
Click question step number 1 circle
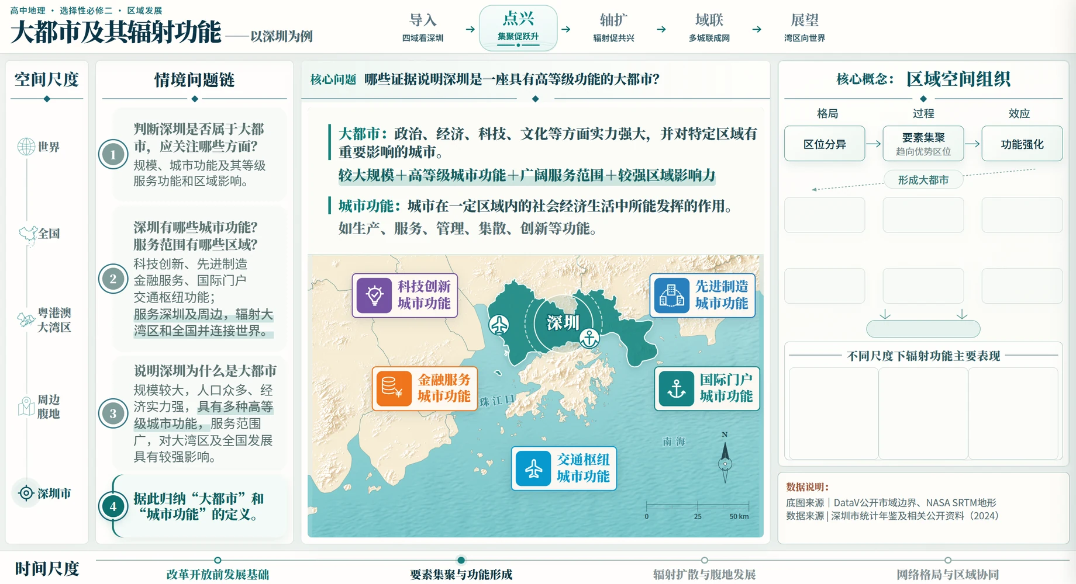[113, 154]
